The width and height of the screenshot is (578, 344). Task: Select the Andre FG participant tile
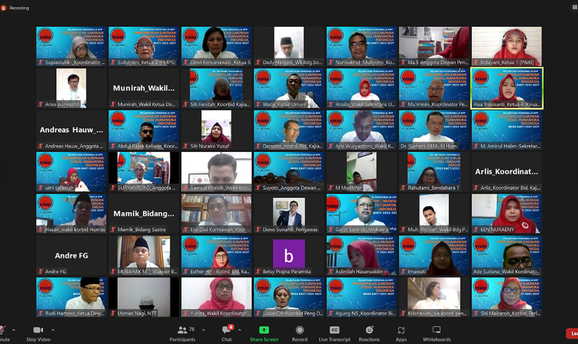71,255
